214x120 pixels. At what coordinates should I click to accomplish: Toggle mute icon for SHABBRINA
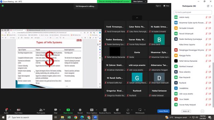[x=207, y=88]
